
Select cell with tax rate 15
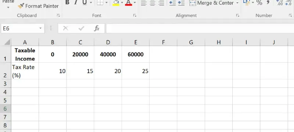pyautogui.click(x=80, y=71)
